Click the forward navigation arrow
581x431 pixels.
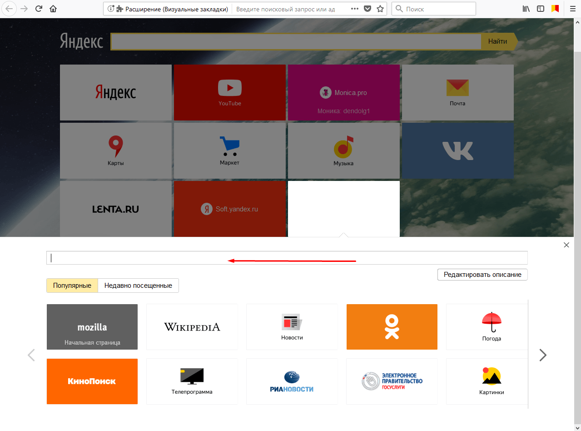24,9
